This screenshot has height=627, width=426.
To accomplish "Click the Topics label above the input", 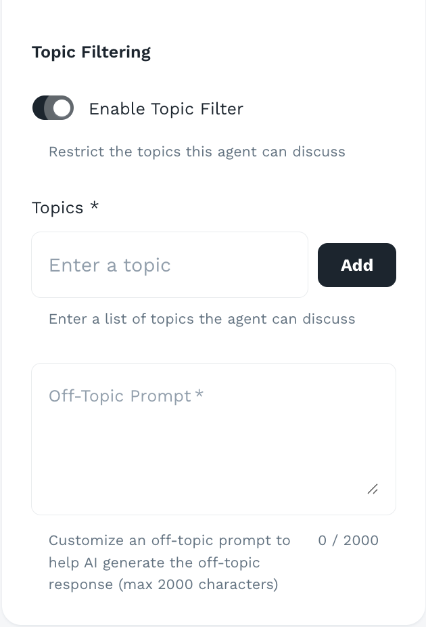I will click(58, 208).
